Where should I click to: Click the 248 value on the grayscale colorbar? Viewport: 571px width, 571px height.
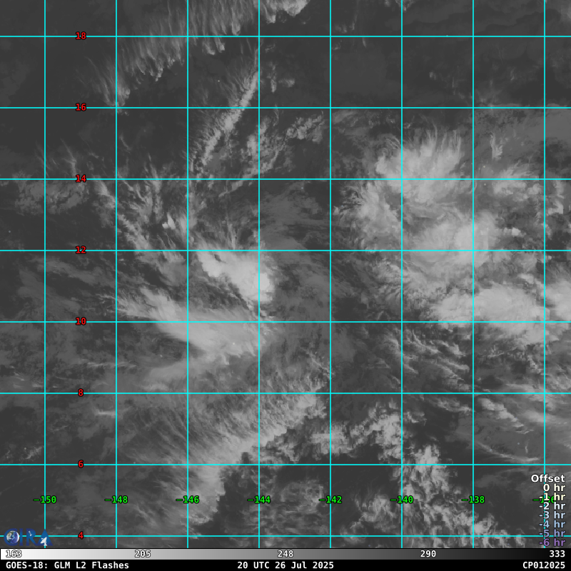[x=285, y=554]
